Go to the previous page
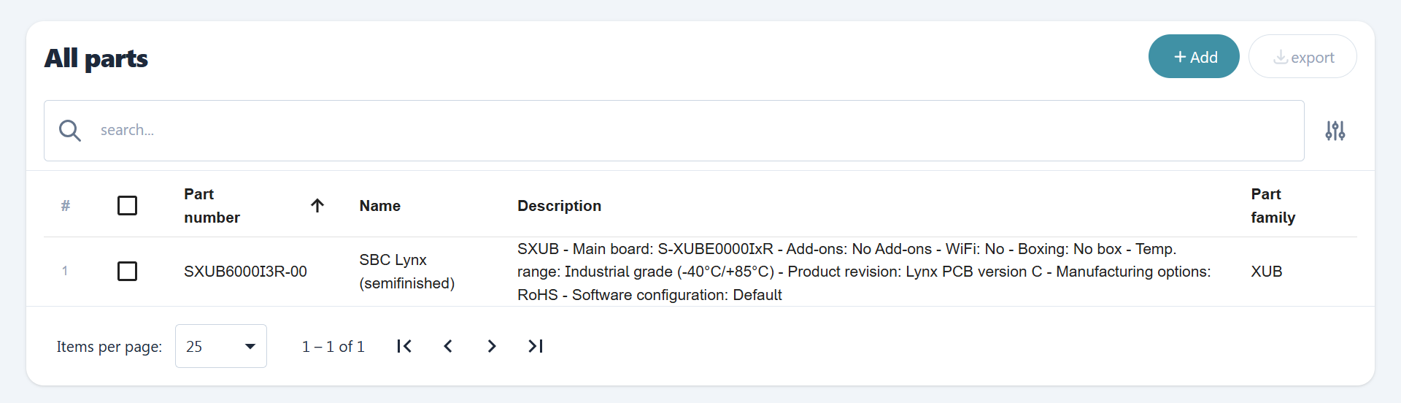1401x403 pixels. click(448, 346)
